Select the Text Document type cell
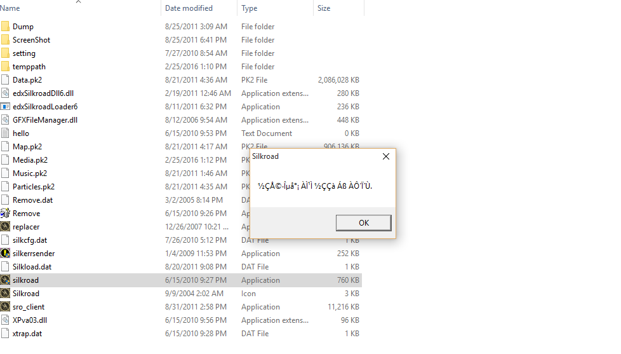 (267, 133)
